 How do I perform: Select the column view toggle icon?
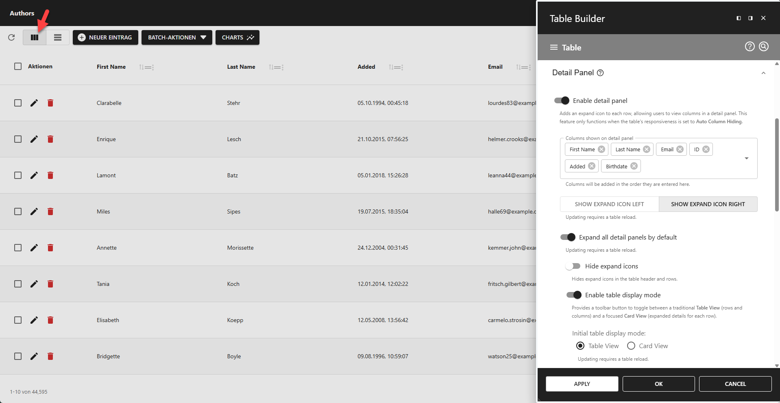click(35, 37)
